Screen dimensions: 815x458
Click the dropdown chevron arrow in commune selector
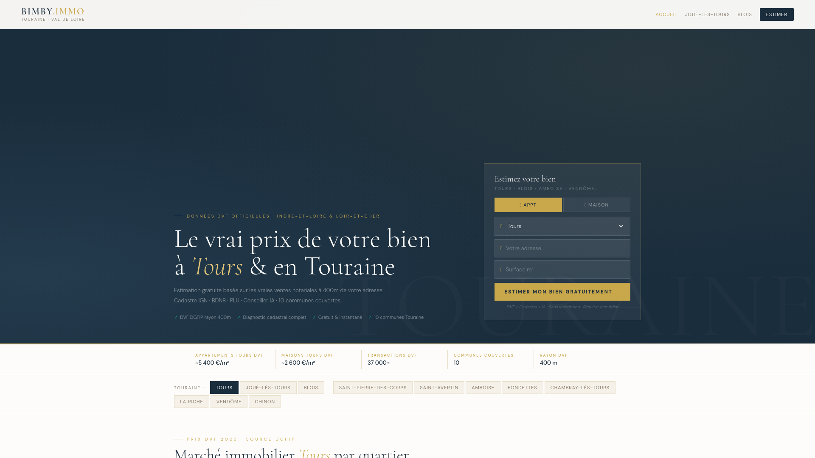pyautogui.click(x=621, y=226)
